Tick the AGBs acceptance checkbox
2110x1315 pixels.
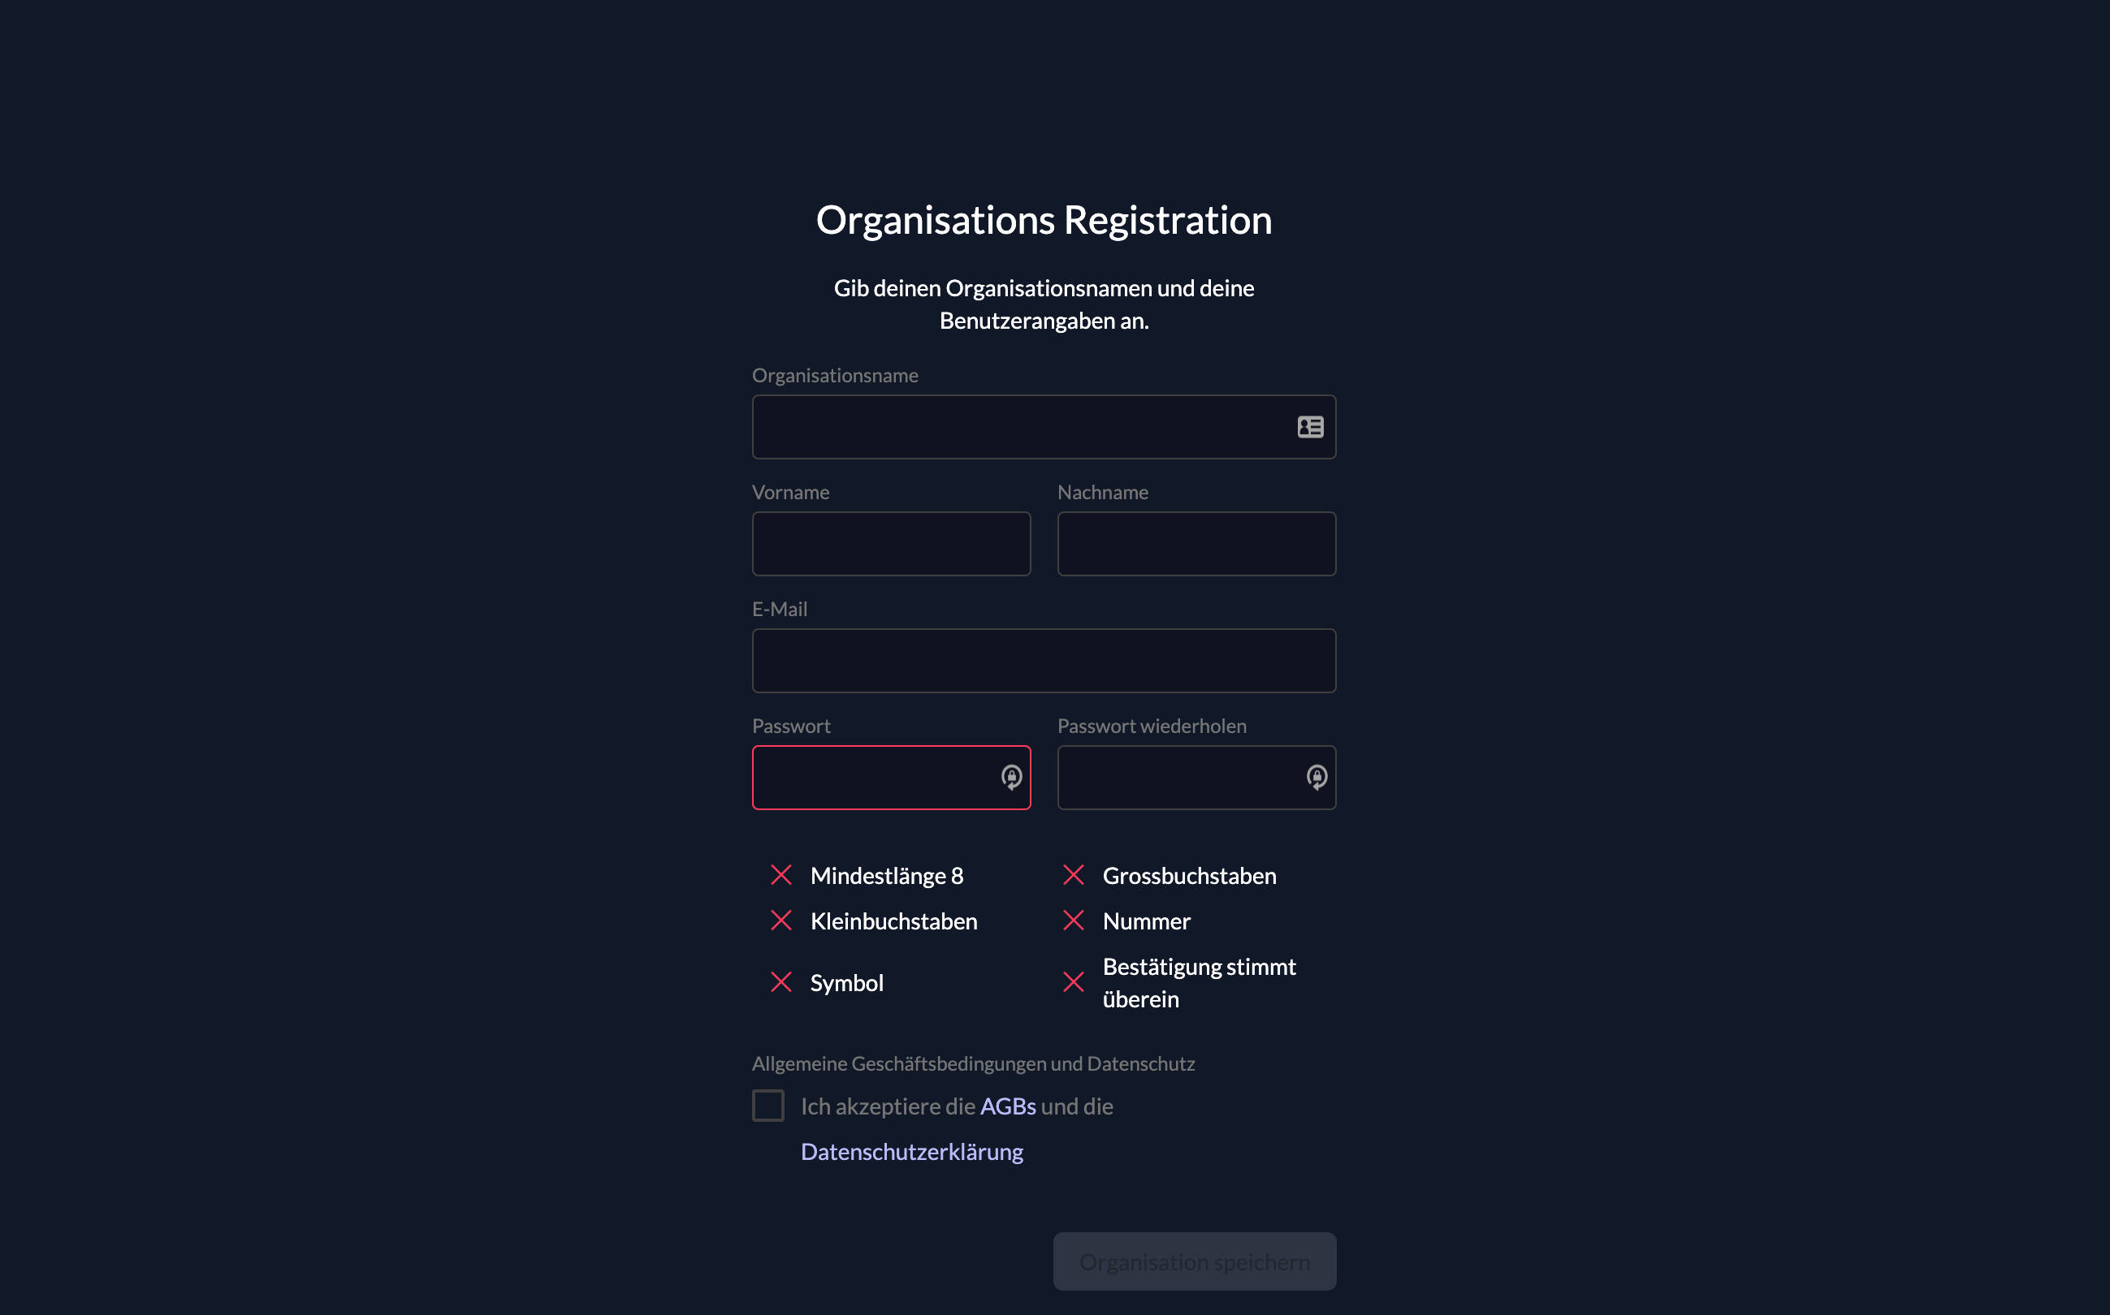[x=768, y=1106]
